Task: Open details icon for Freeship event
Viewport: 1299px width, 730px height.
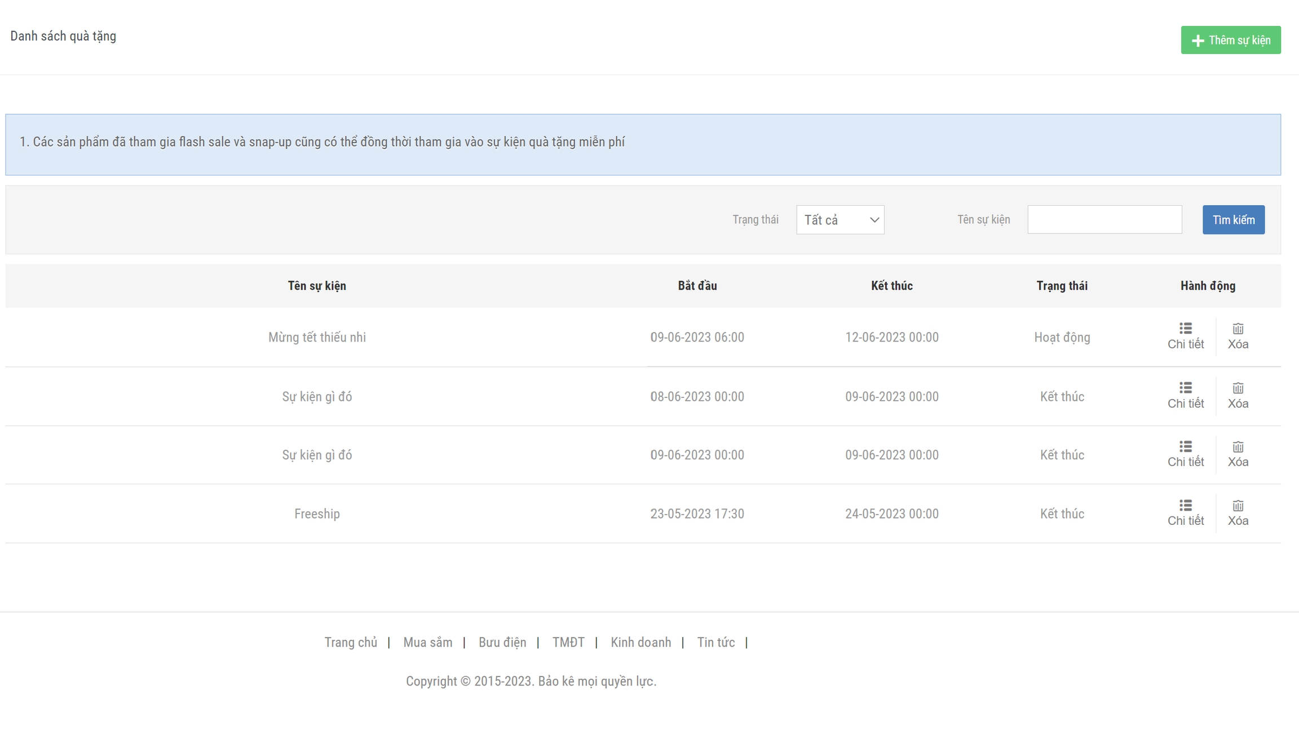Action: click(x=1185, y=505)
